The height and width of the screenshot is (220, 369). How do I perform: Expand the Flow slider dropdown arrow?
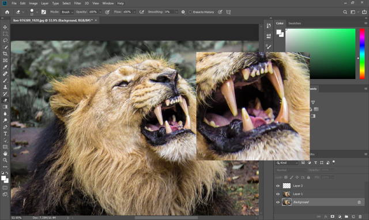tap(134, 12)
